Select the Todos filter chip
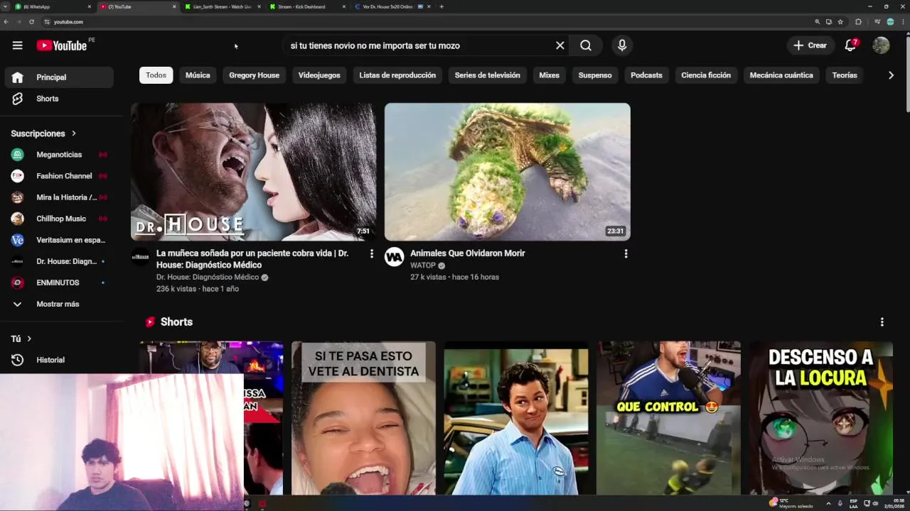This screenshot has width=910, height=511. pos(156,75)
